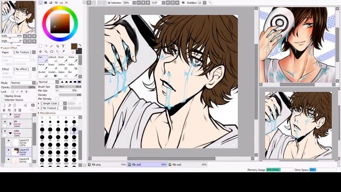The height and width of the screenshot is (192, 341).
Task: Enable the Selection Source option
Action: tap(3, 100)
